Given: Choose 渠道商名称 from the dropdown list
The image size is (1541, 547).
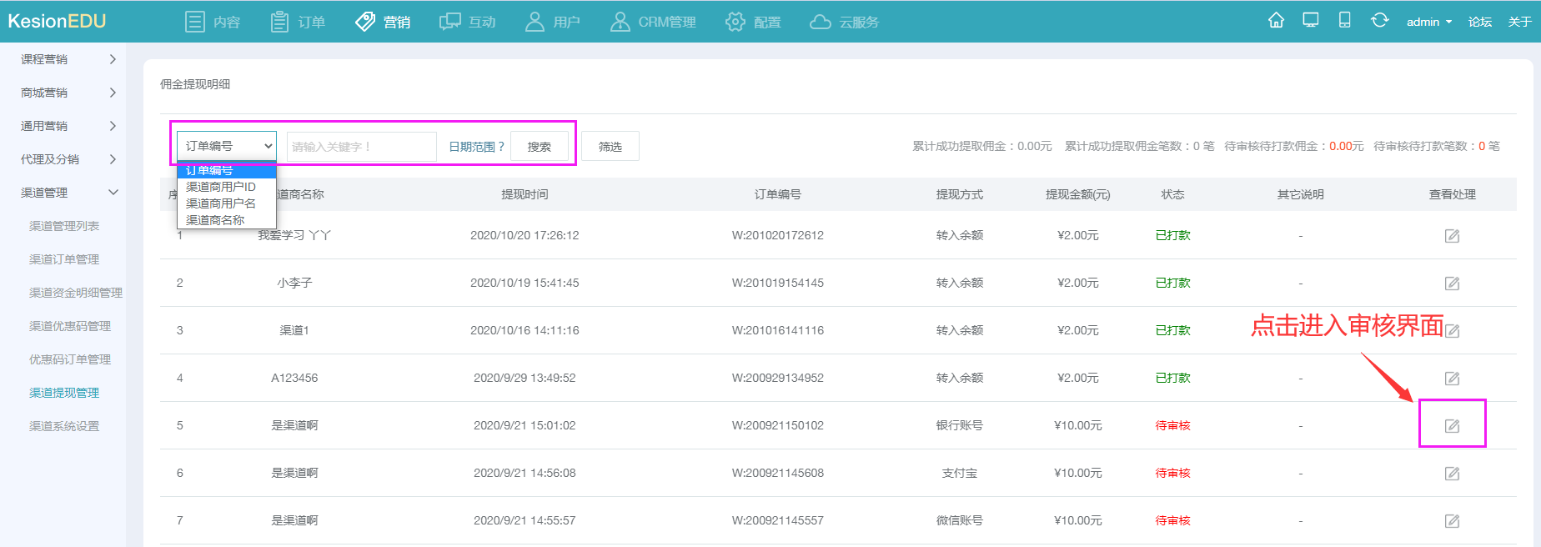Looking at the screenshot, I should pos(215,220).
